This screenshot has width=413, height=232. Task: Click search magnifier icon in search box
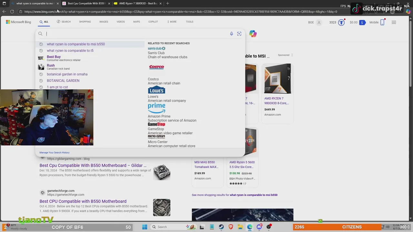[x=40, y=34]
